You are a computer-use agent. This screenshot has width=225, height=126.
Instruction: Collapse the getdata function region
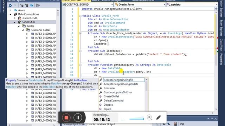pyautogui.click(x=80, y=65)
